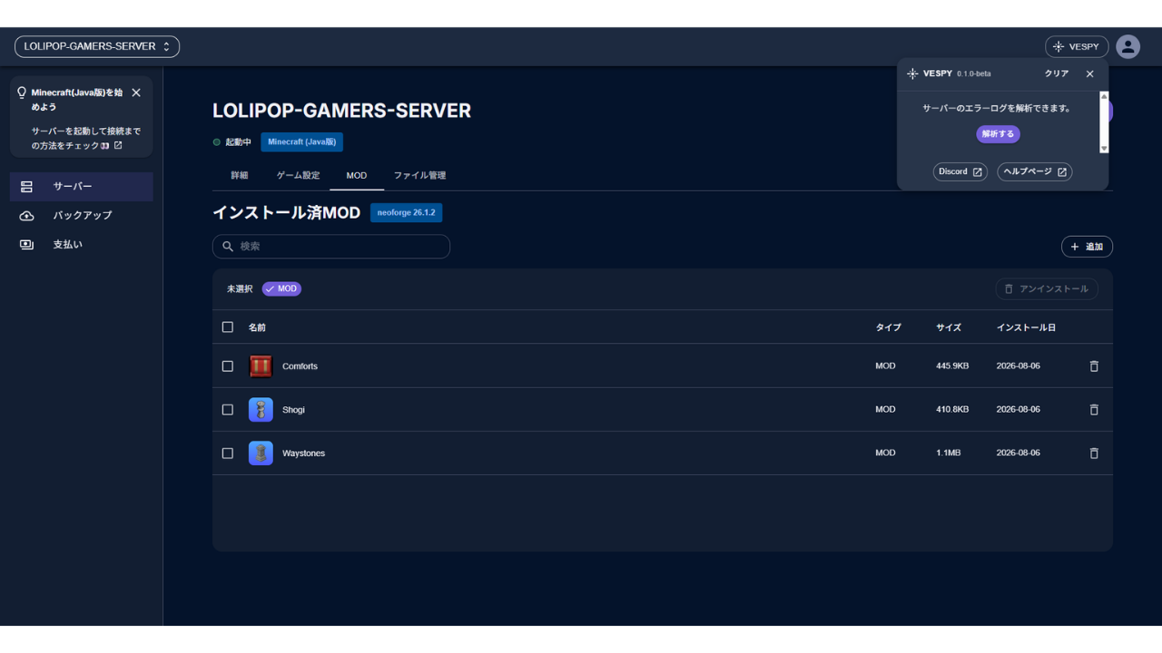
Task: Click the 445.9KB size value
Action: pos(952,366)
